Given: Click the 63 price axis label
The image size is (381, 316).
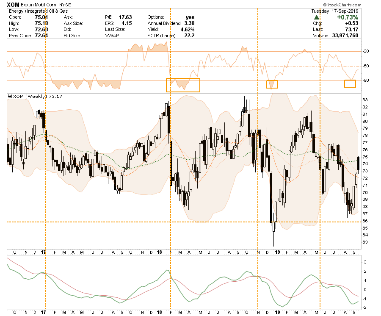Looking at the screenshot, I should [365, 242].
